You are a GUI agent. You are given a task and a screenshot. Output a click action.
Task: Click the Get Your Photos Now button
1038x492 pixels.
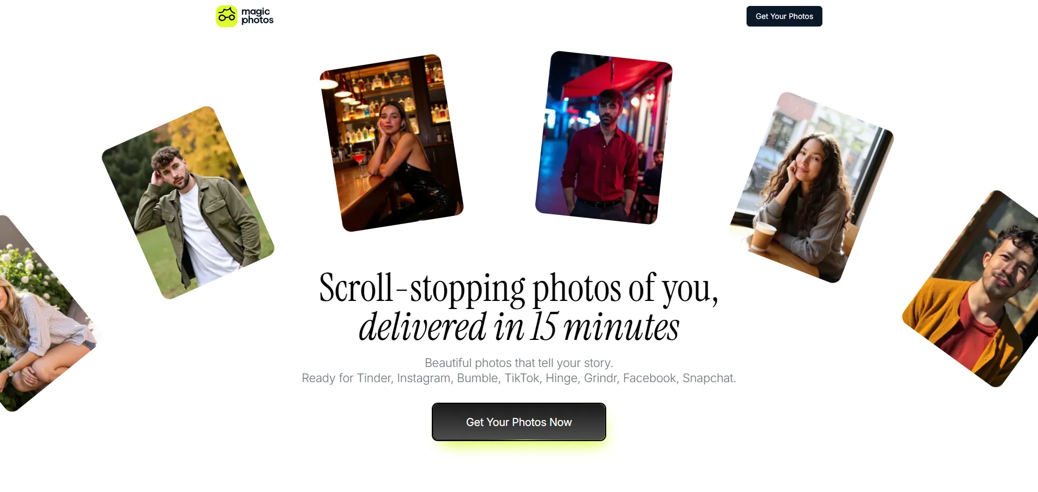coord(519,422)
